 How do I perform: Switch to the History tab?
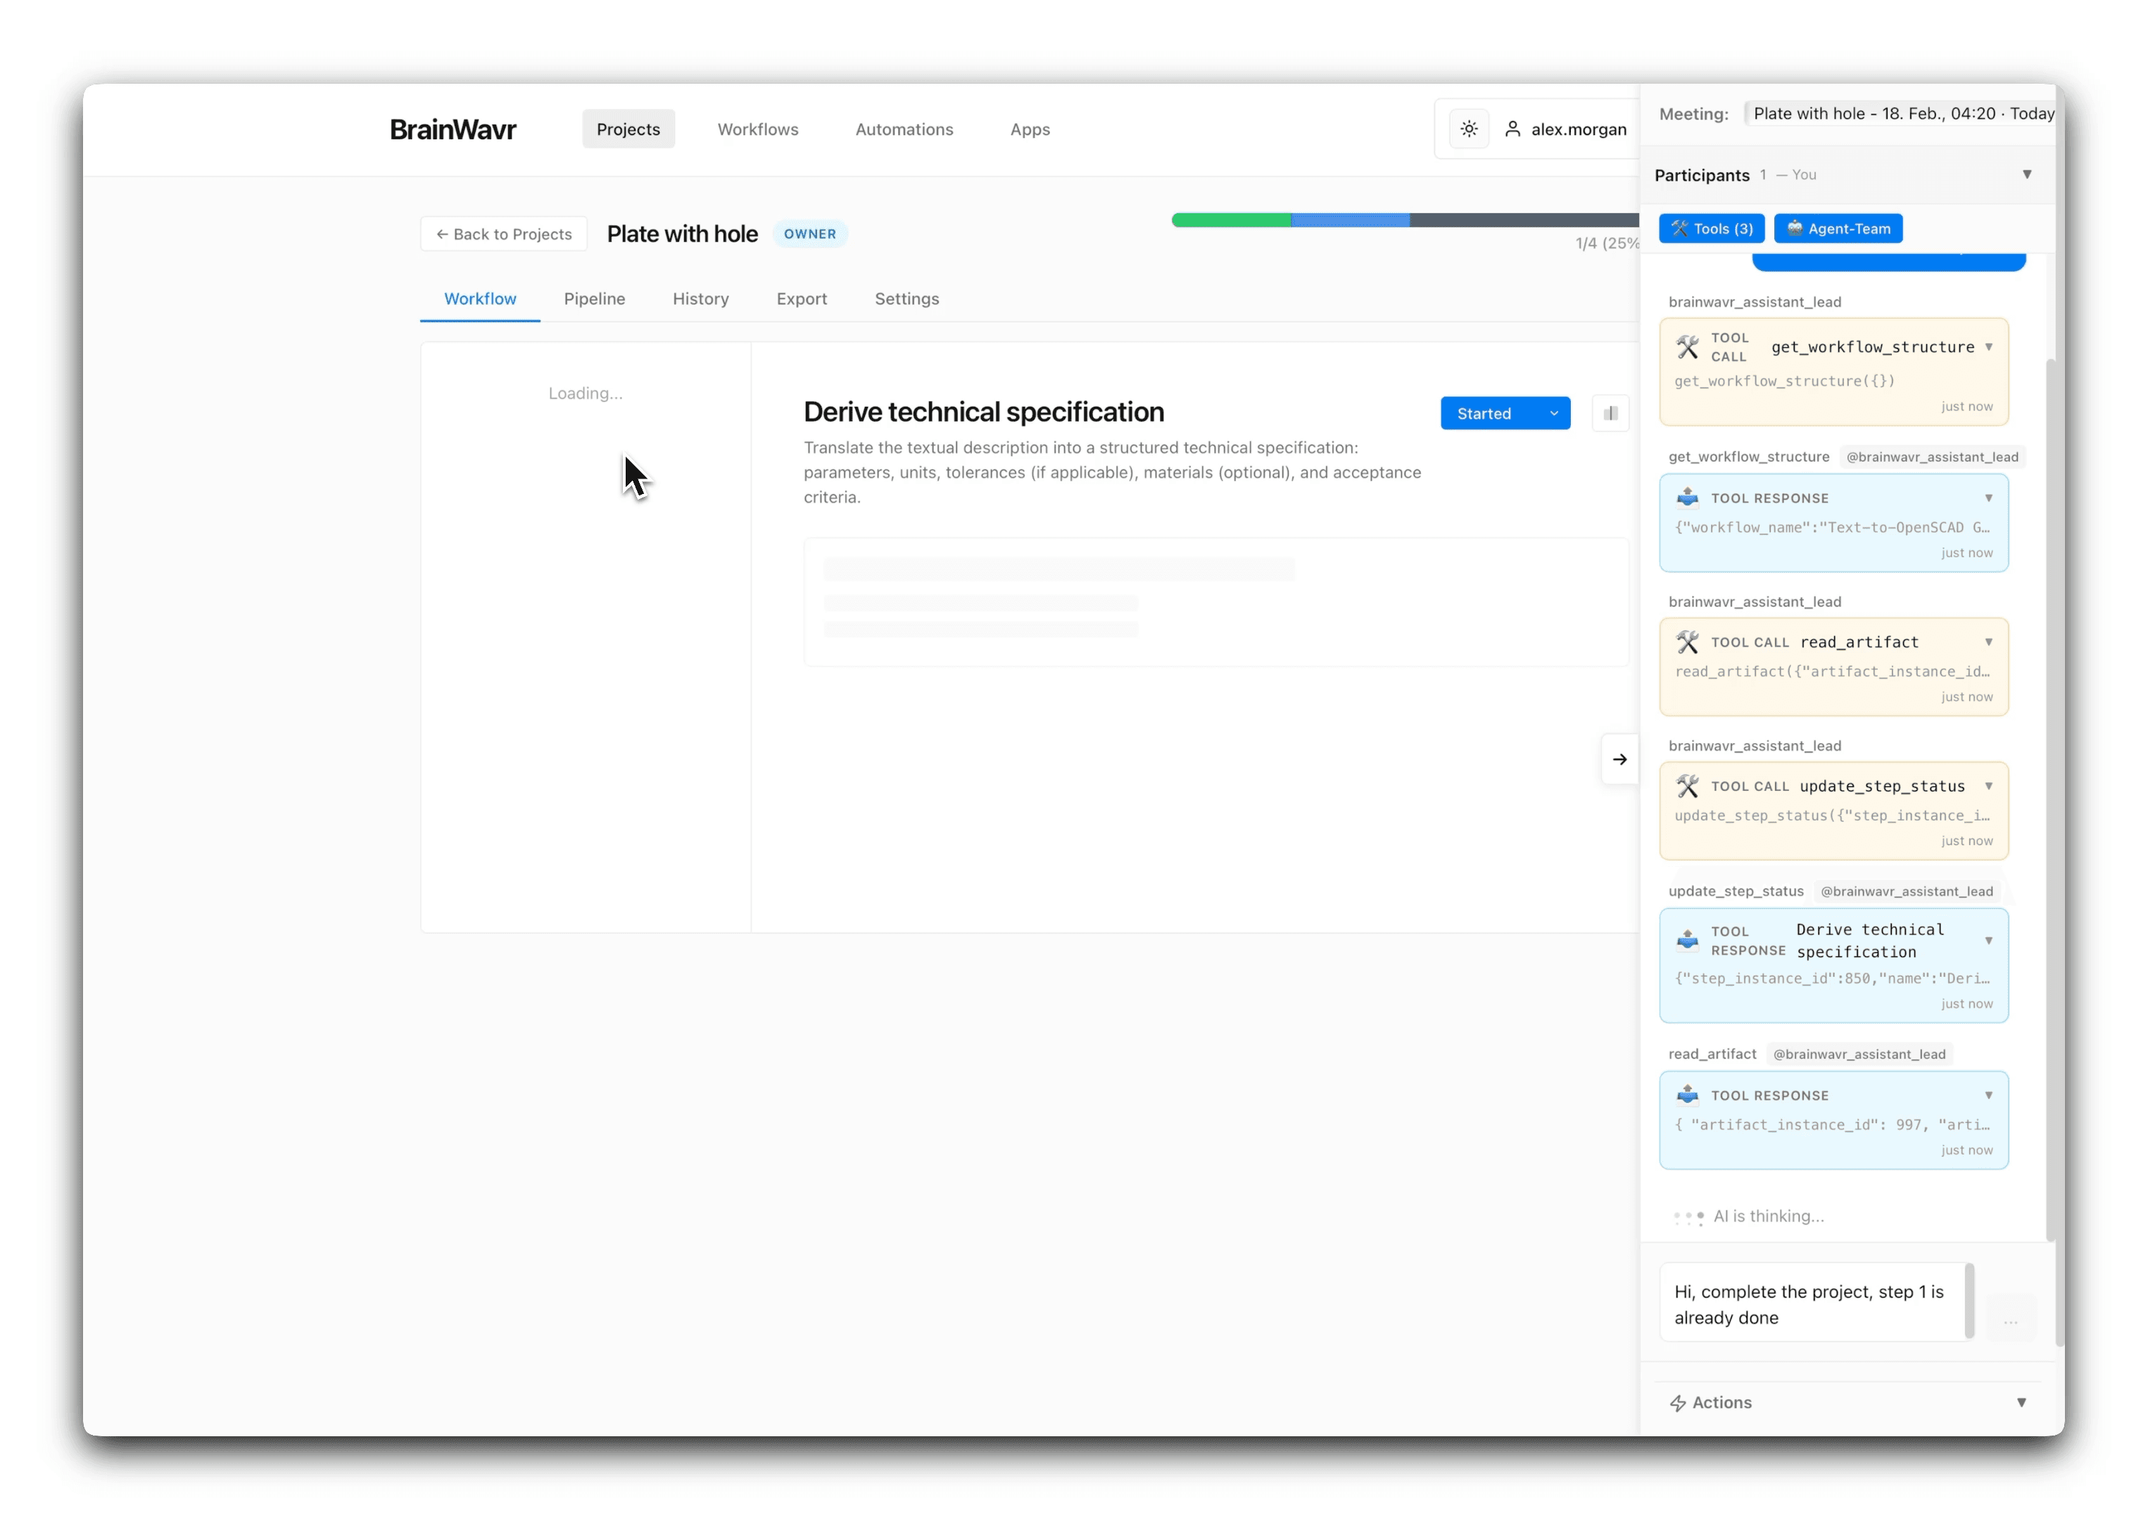[700, 298]
